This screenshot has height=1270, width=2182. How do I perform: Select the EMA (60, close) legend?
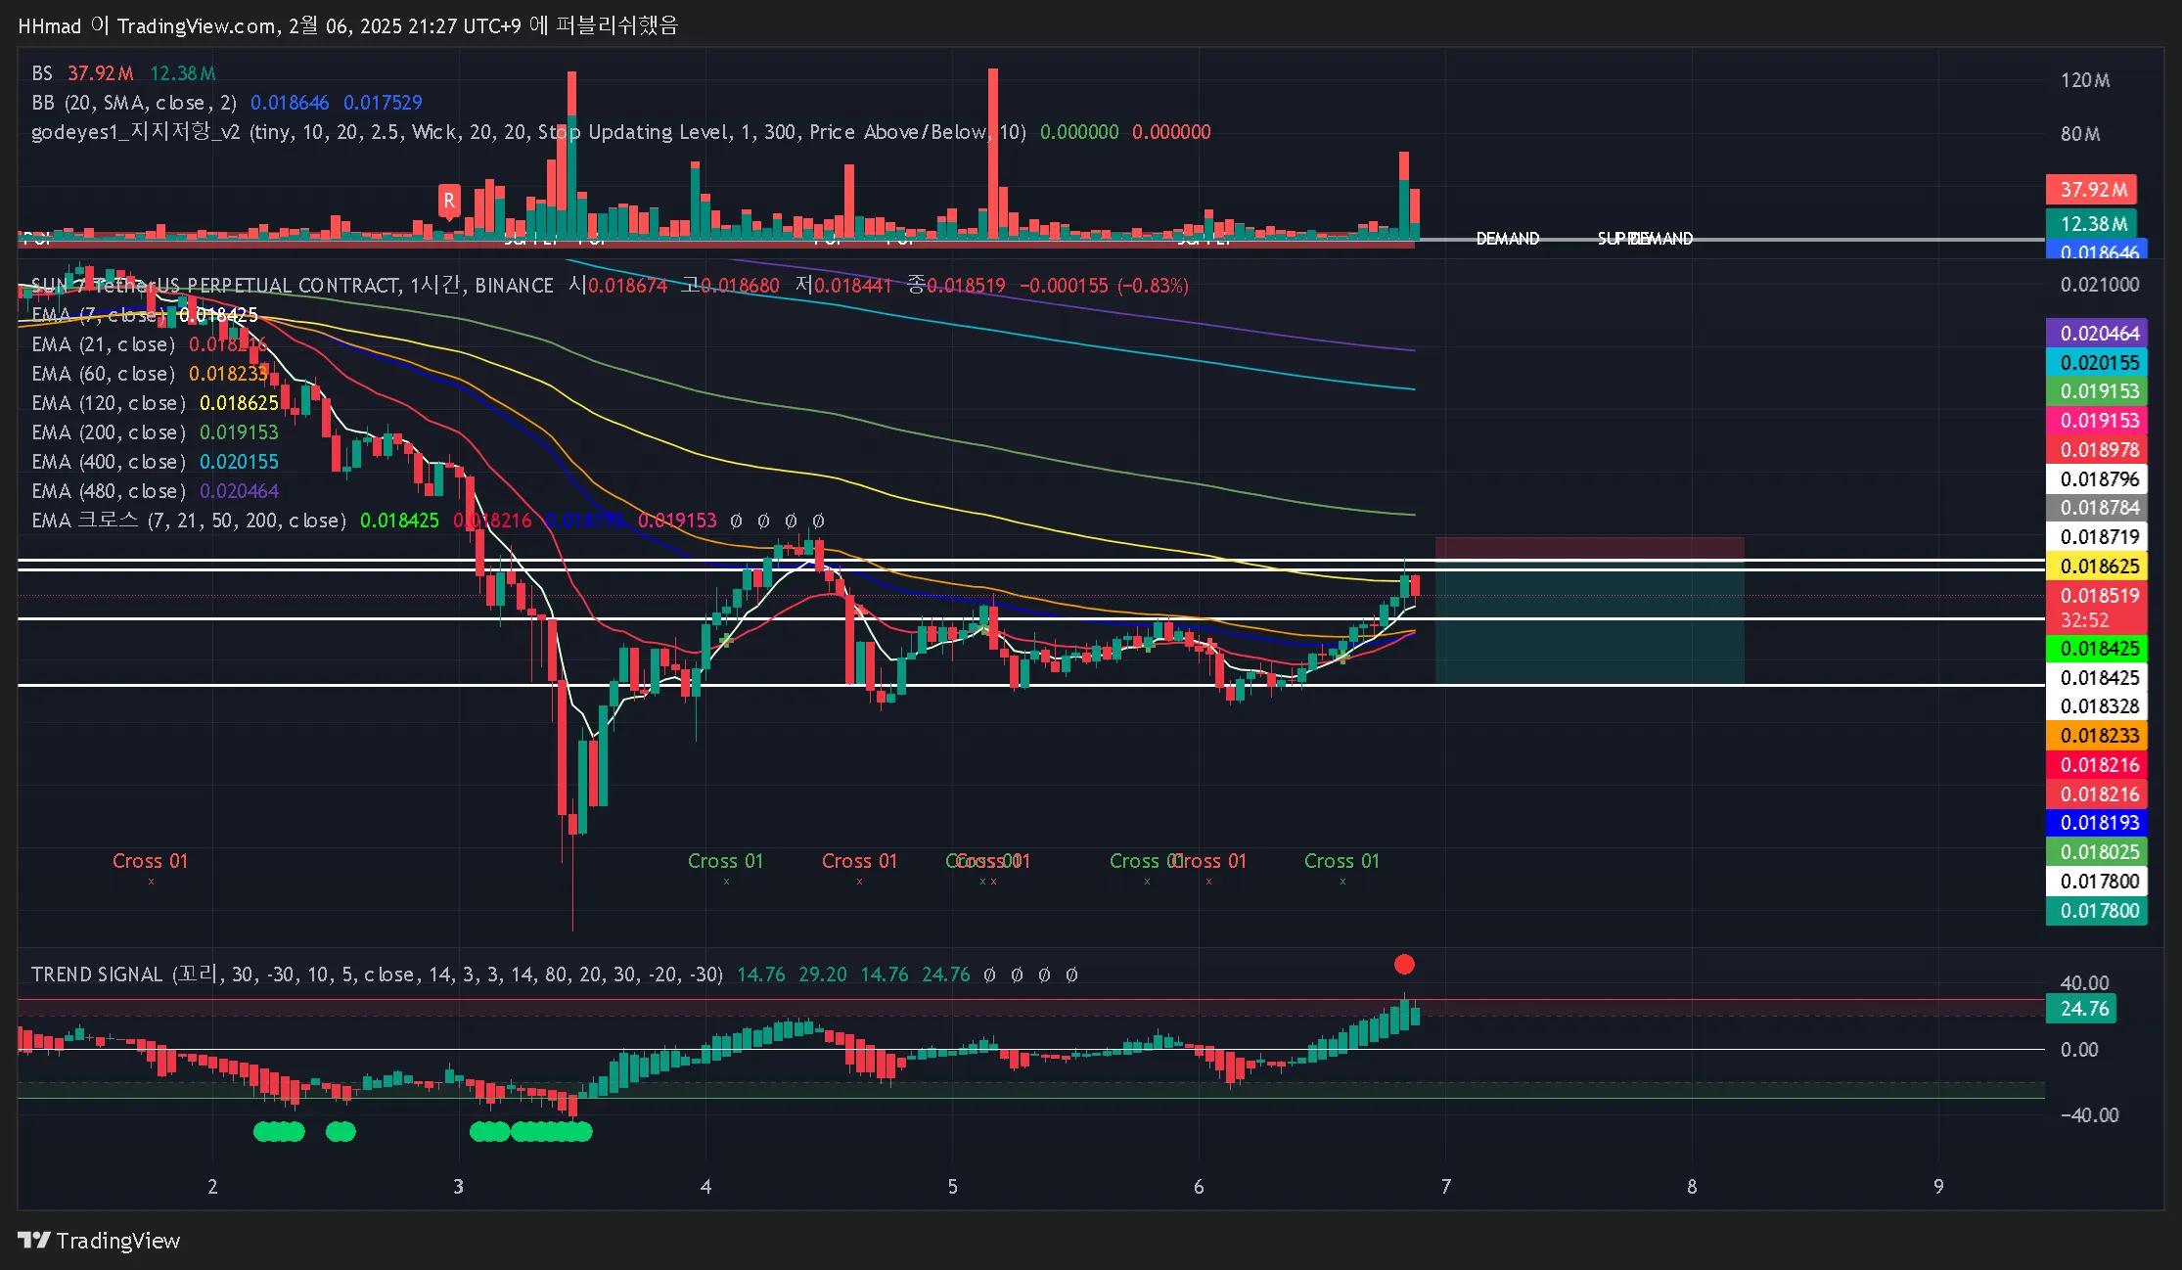click(x=149, y=374)
